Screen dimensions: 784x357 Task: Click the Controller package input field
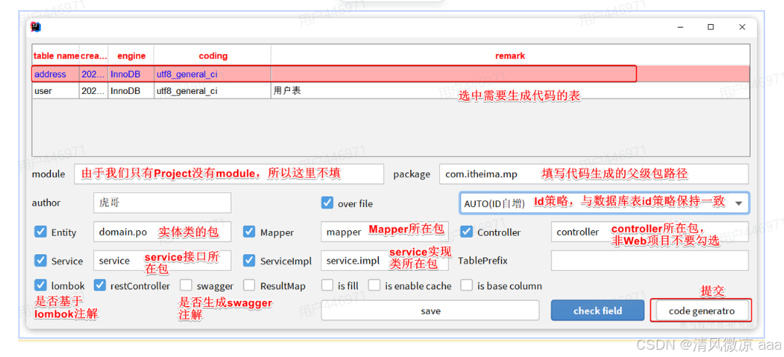click(x=649, y=232)
